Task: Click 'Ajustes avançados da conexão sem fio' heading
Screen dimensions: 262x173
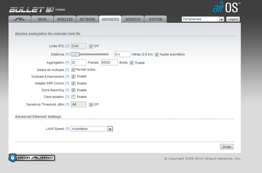Action: 47,34
